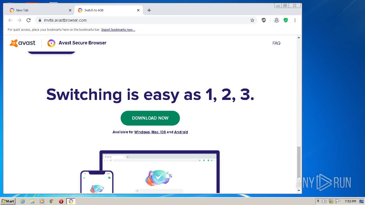Bookmark this page with the star icon

click(x=252, y=20)
